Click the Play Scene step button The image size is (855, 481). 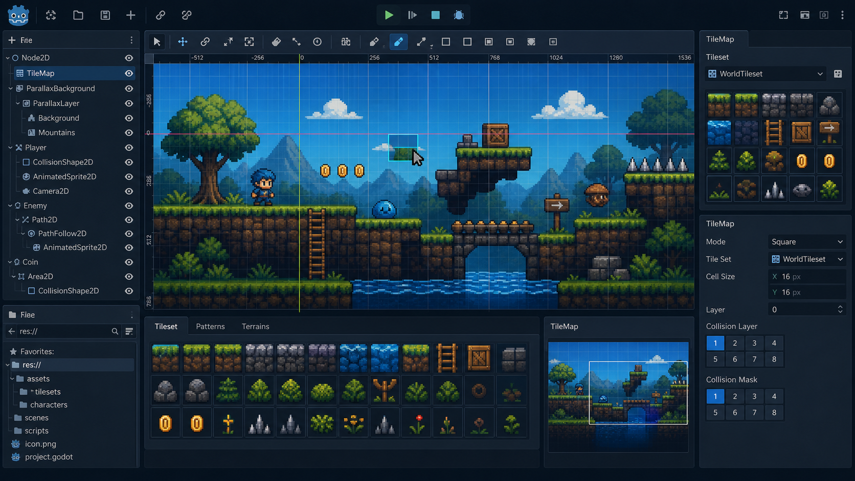pyautogui.click(x=412, y=15)
